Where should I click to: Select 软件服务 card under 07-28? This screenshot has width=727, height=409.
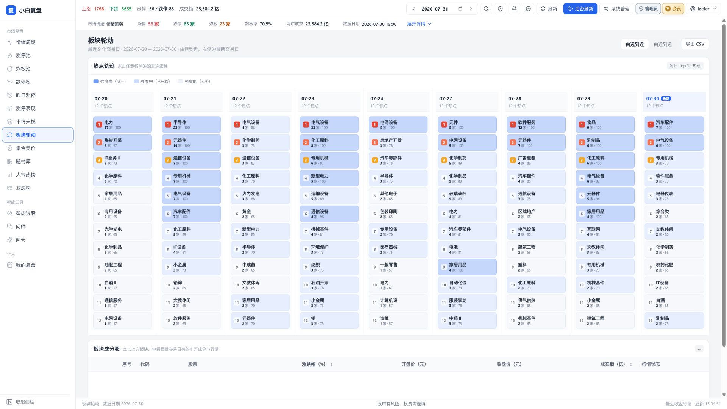point(536,125)
